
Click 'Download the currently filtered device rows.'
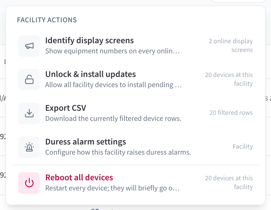[x=113, y=119]
